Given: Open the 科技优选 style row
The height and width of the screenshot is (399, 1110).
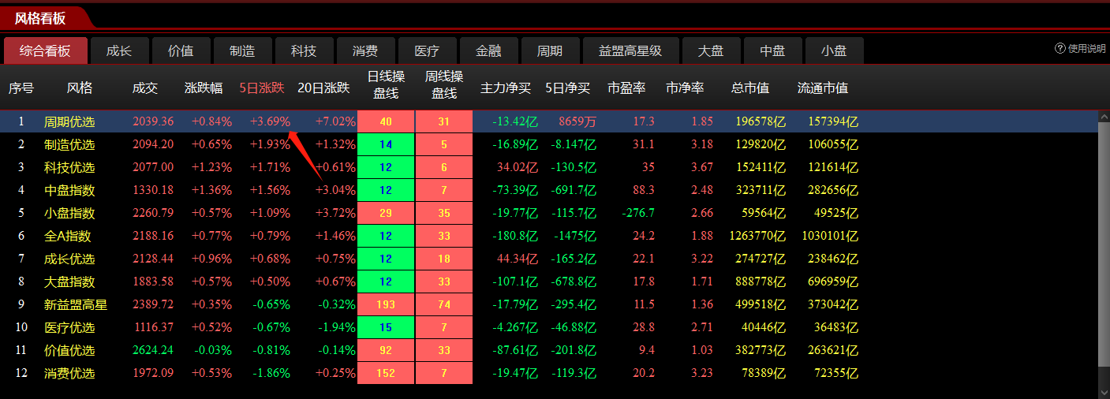Looking at the screenshot, I should 69,168.
